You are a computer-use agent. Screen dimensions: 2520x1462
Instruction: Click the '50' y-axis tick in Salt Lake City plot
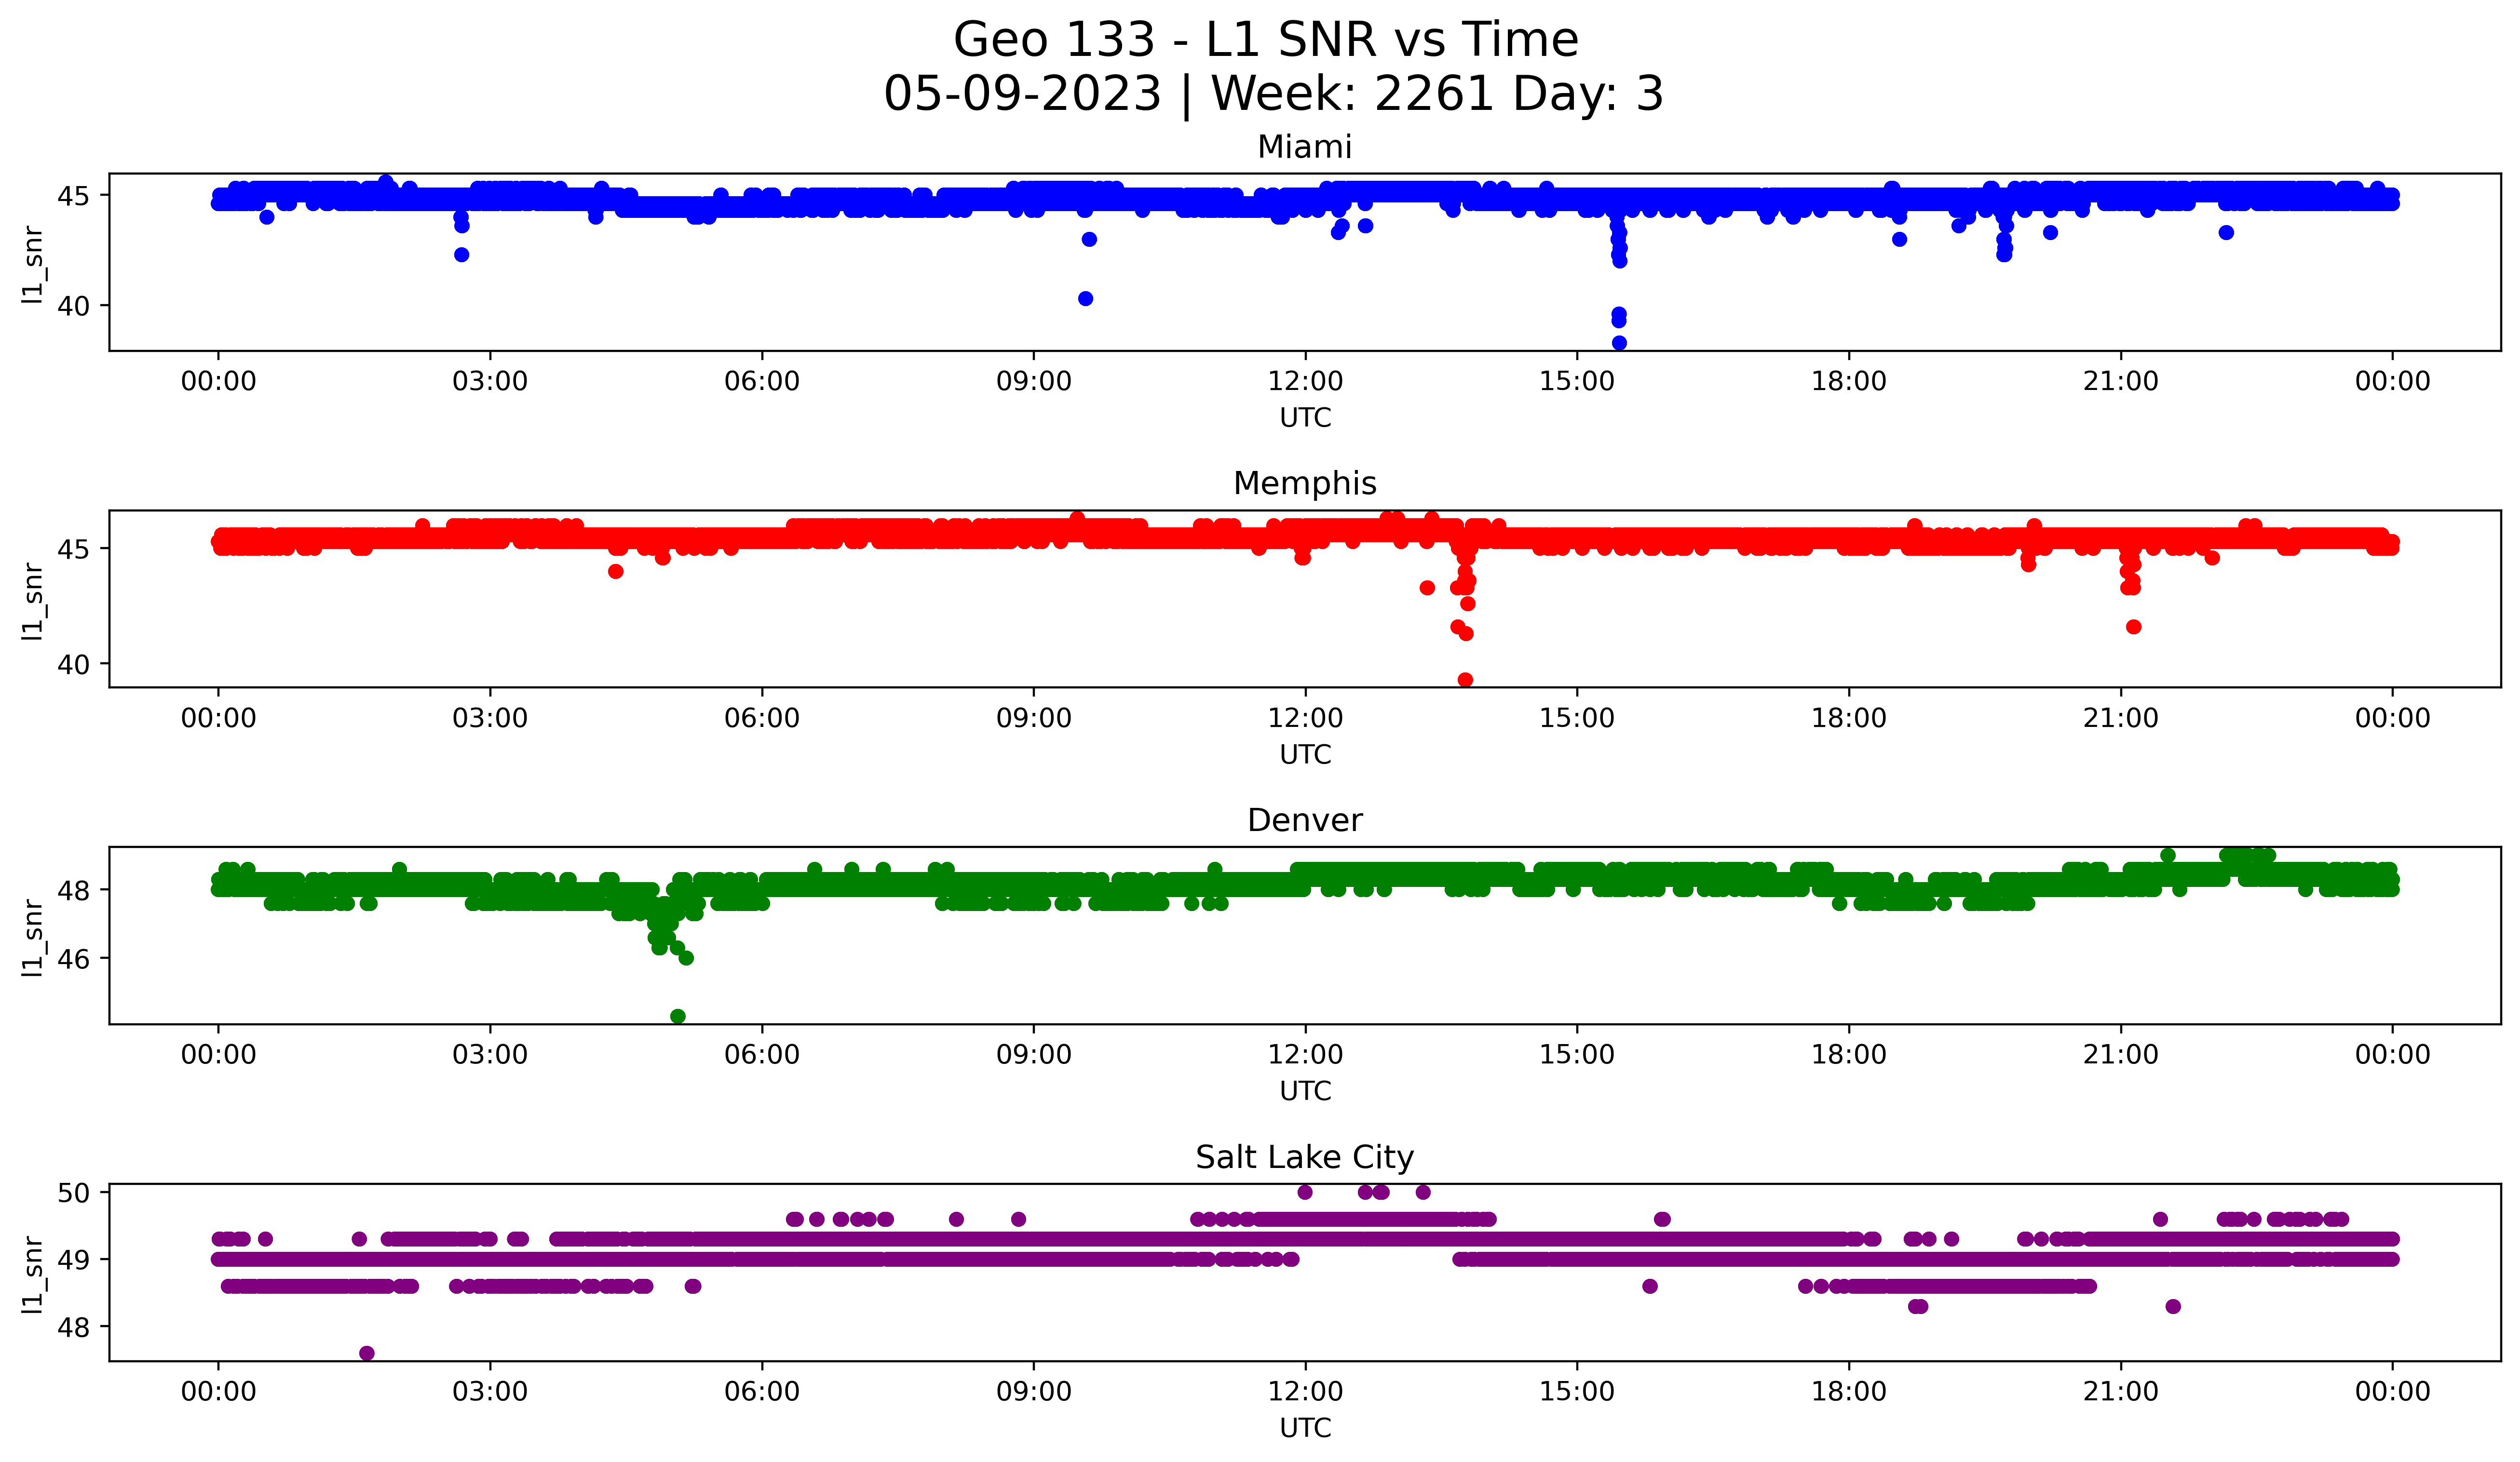74,1193
